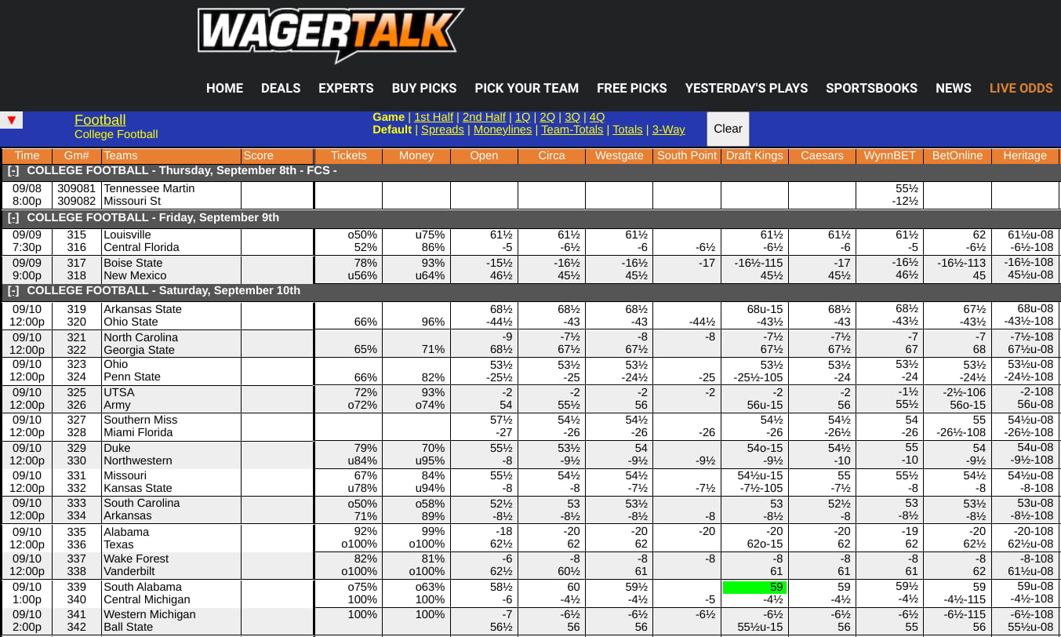Select the Alabama team name
The width and height of the screenshot is (1061, 637).
coord(126,532)
